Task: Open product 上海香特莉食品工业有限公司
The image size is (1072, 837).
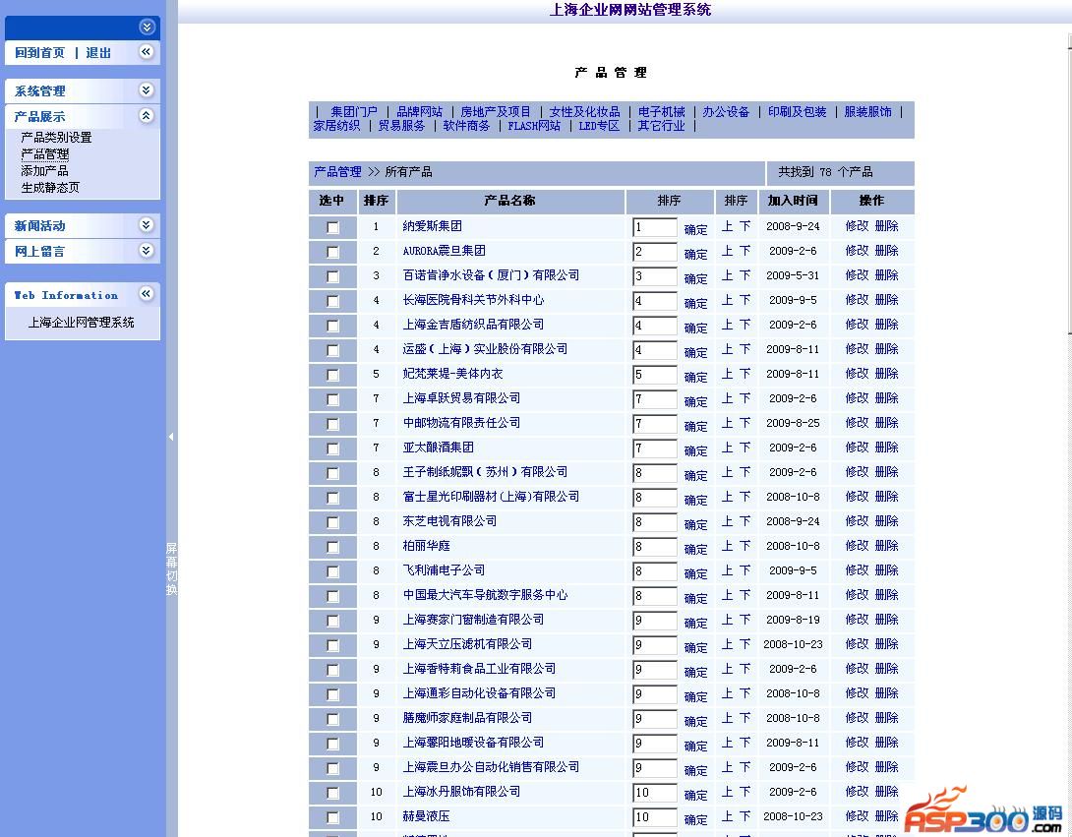Action: click(x=479, y=669)
